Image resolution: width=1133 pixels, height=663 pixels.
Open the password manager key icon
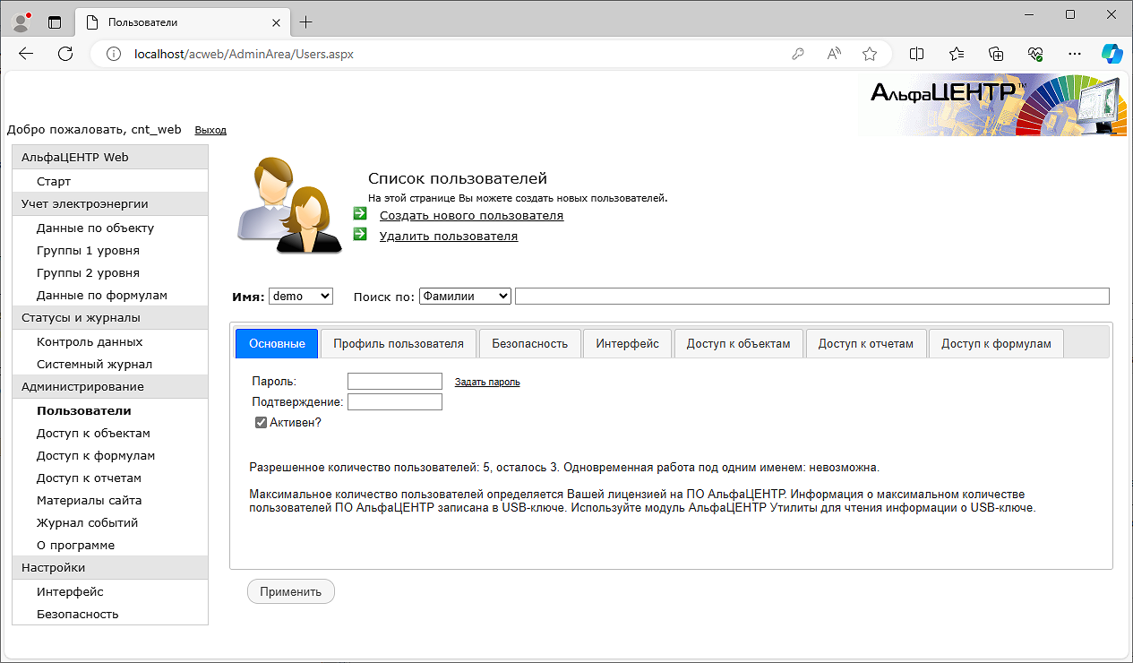798,54
